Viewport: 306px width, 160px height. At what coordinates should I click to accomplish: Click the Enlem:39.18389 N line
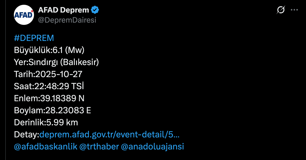click(x=49, y=98)
